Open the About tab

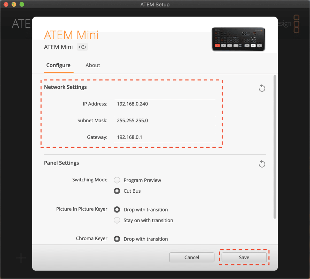93,65
